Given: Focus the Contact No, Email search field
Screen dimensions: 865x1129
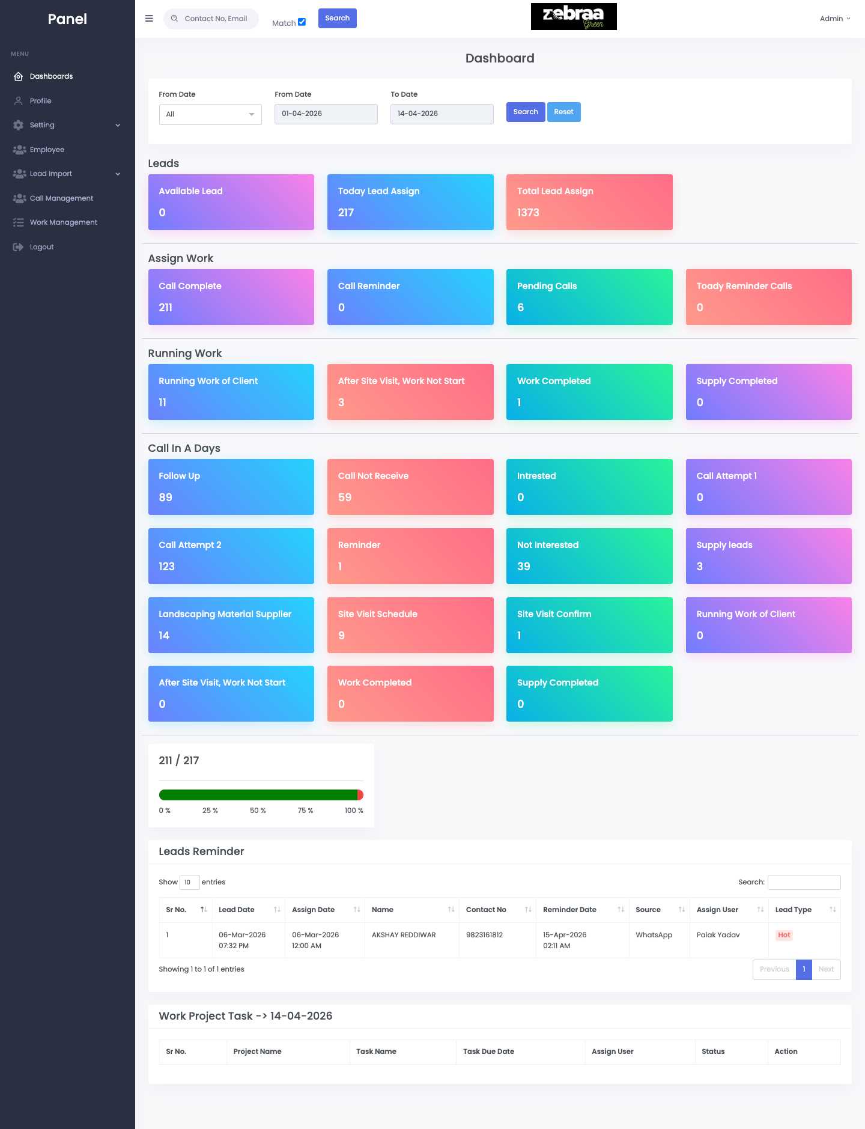Looking at the screenshot, I should pyautogui.click(x=216, y=19).
